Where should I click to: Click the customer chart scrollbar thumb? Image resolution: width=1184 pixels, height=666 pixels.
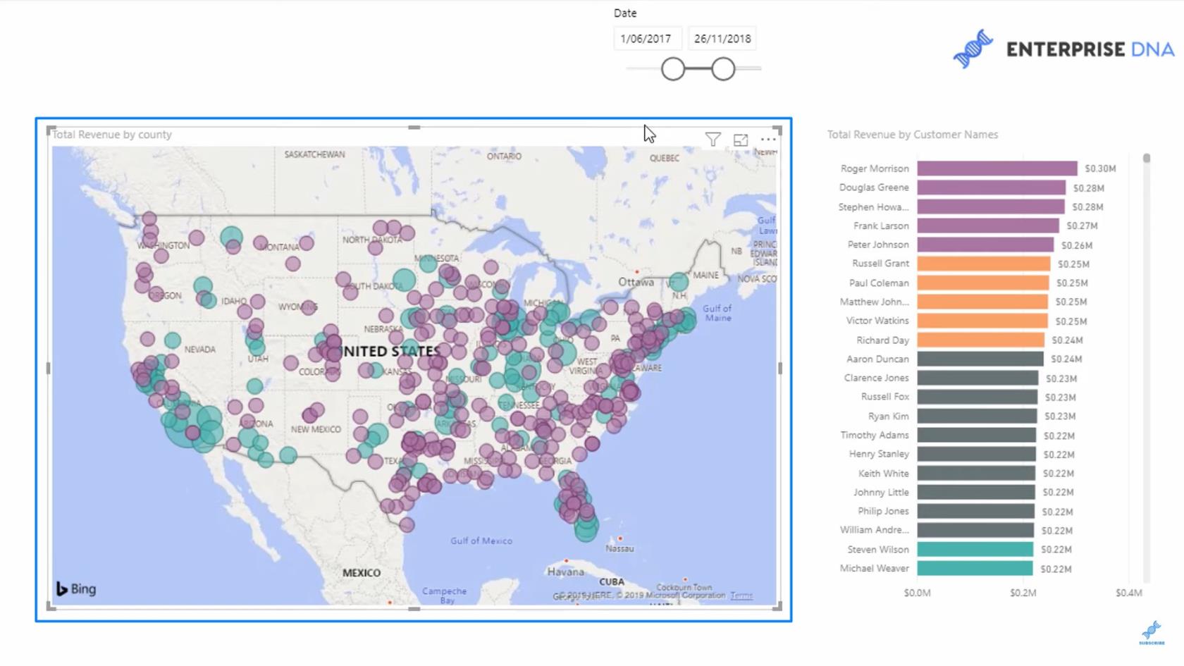[x=1147, y=159]
